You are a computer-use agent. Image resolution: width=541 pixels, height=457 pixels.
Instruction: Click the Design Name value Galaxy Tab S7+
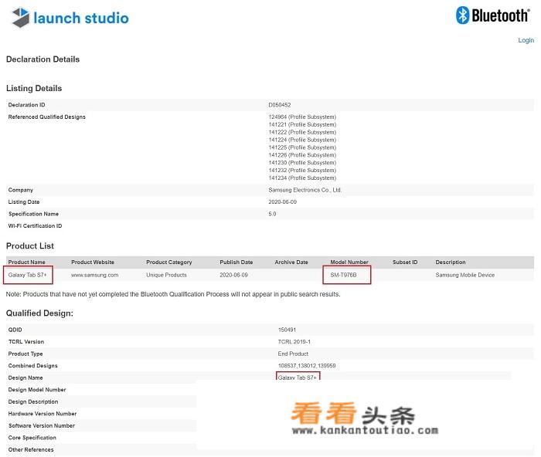pyautogui.click(x=298, y=377)
